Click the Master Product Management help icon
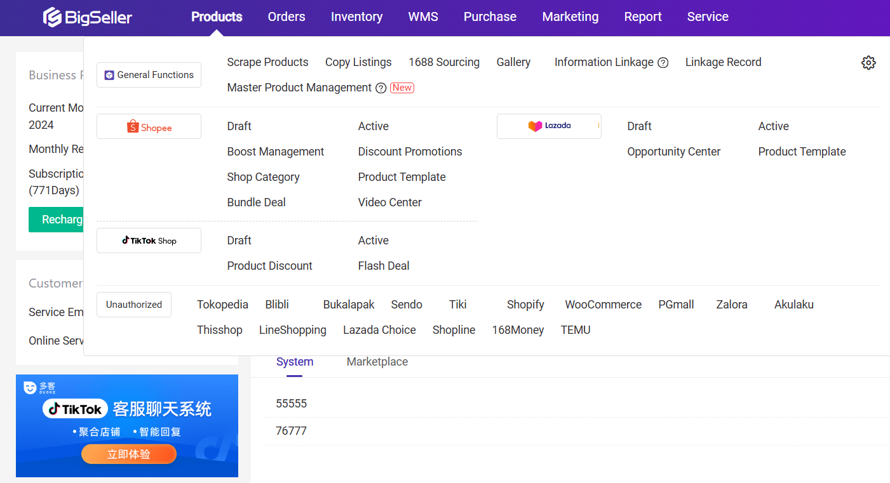The width and height of the screenshot is (890, 483). [x=381, y=88]
